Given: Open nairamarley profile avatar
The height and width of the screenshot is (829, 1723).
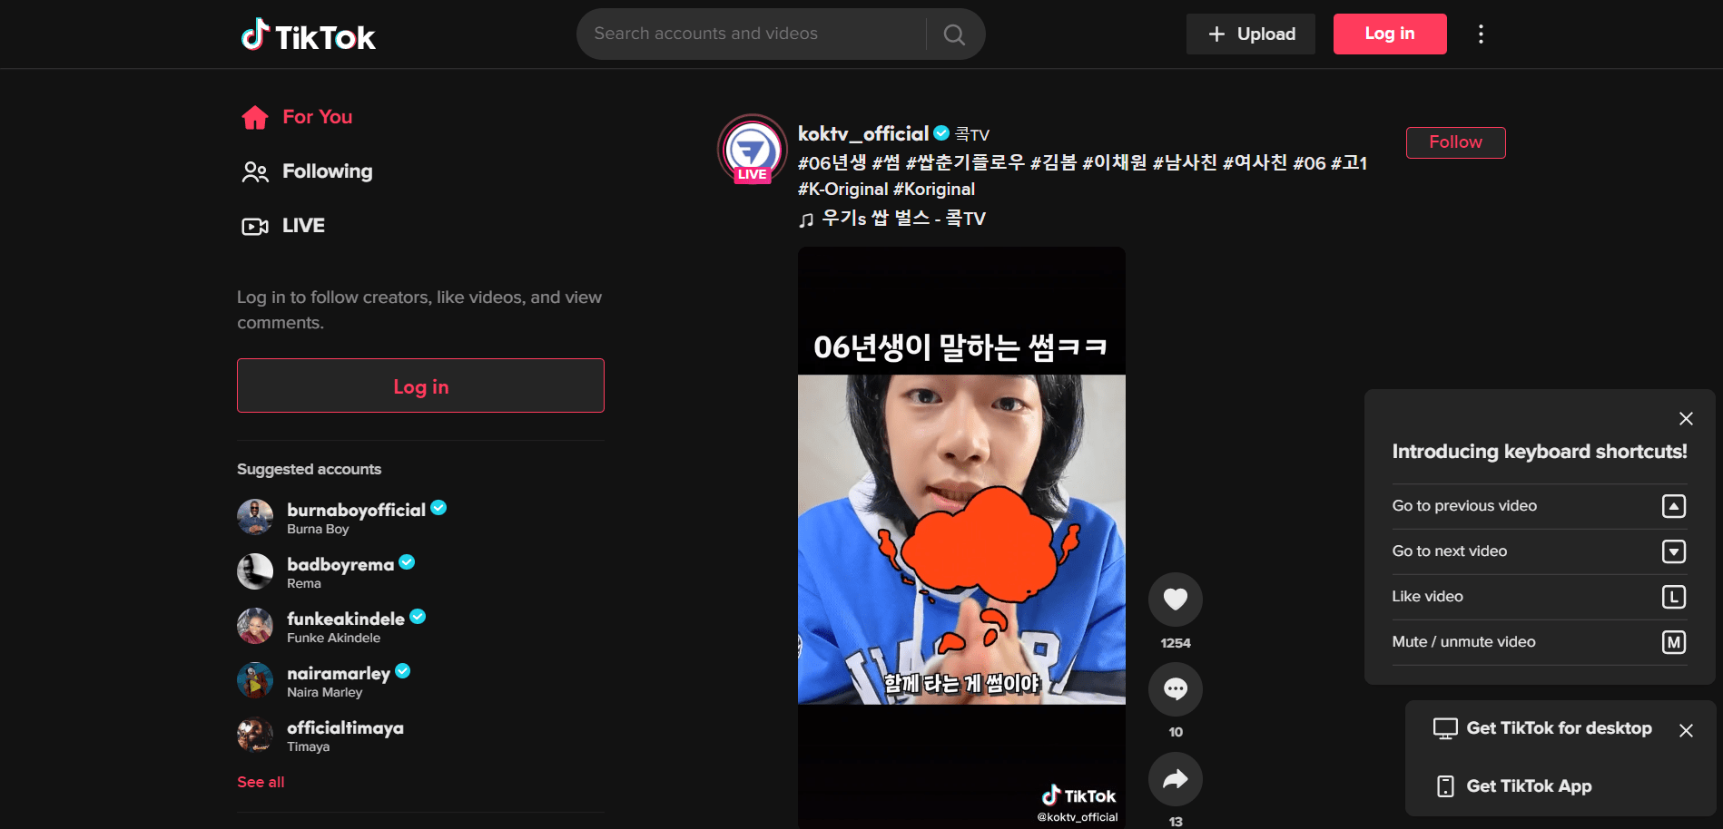Looking at the screenshot, I should [x=255, y=680].
